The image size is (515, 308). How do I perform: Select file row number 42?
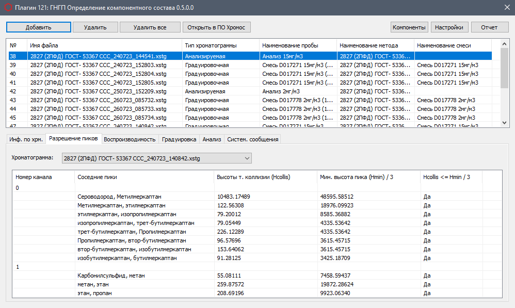click(x=98, y=91)
